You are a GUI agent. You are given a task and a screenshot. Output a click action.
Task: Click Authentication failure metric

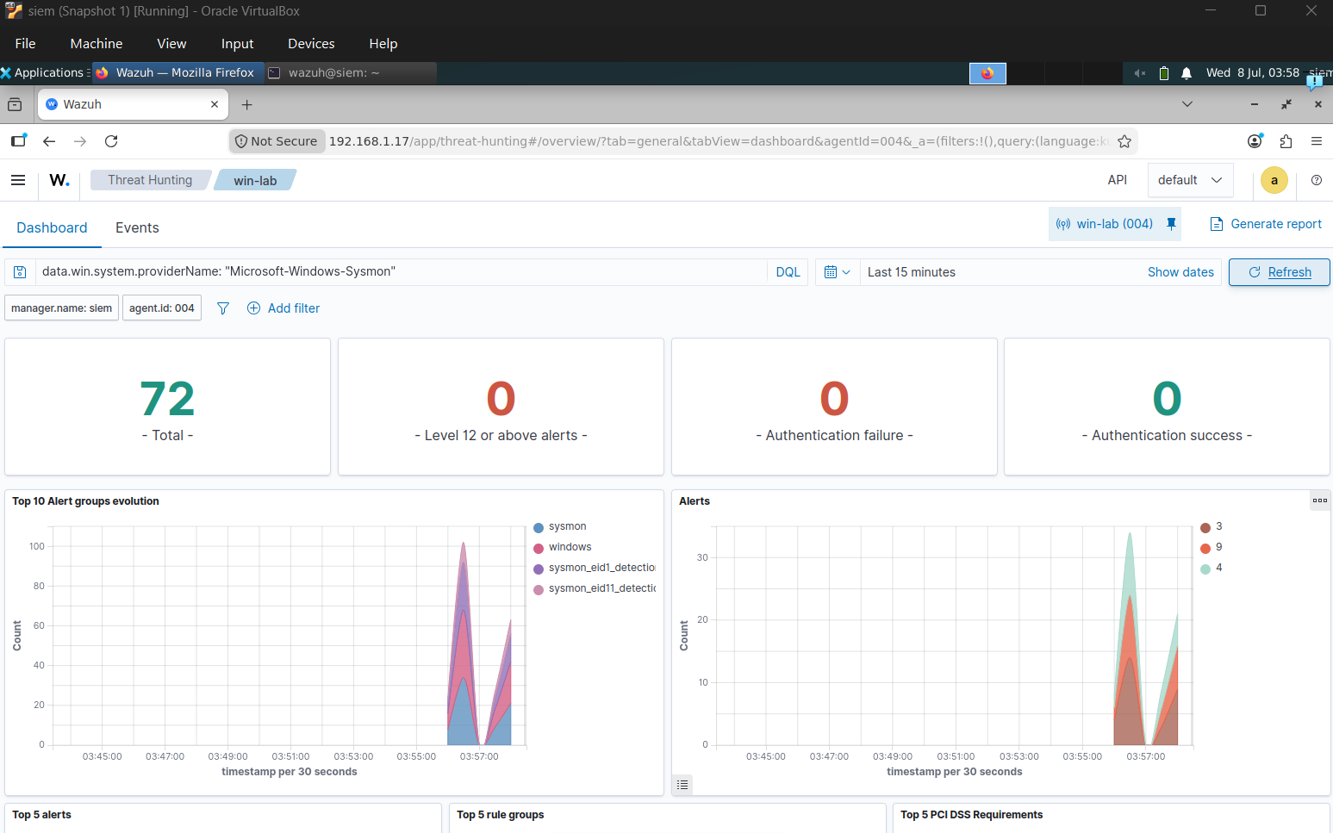point(834,407)
